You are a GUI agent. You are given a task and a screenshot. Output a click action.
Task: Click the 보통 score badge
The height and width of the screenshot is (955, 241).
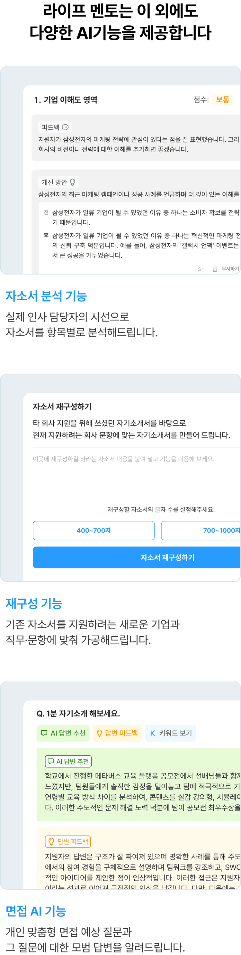222,100
